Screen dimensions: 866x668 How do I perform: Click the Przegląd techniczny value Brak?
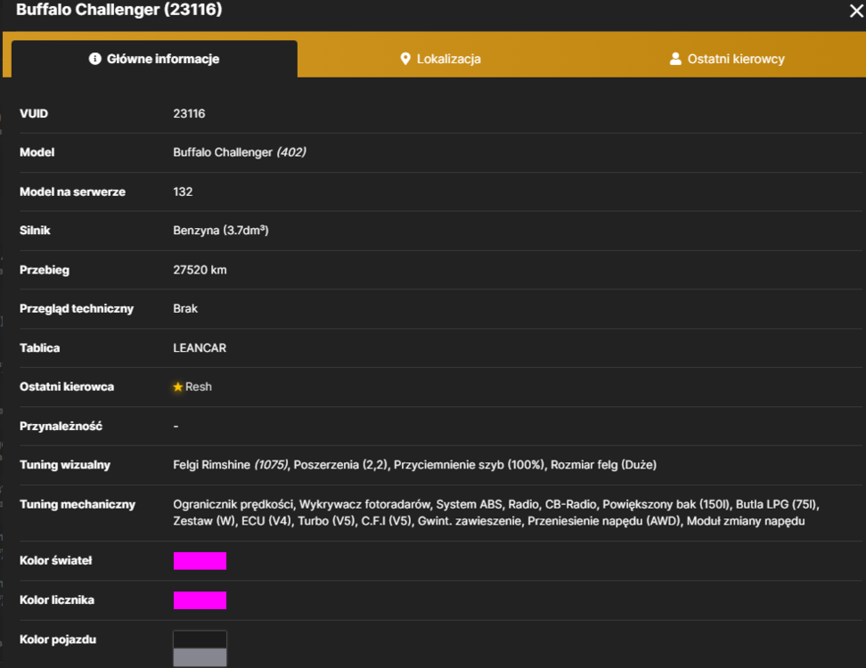point(185,308)
